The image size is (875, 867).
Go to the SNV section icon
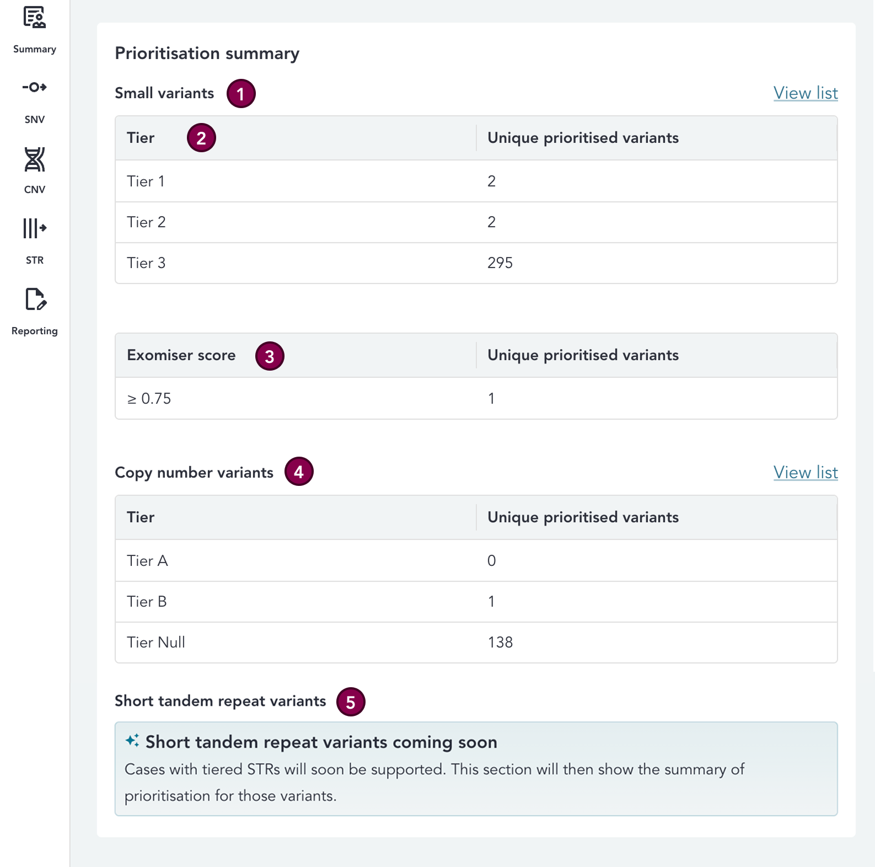[x=34, y=87]
